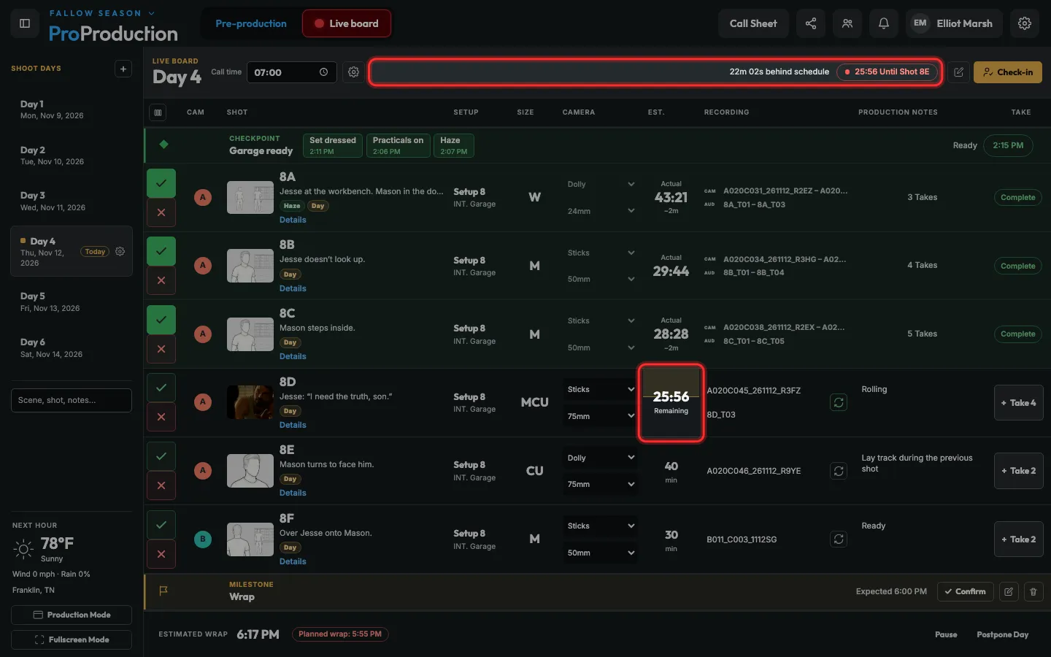Change the 75mm lens dropdown for 8D

(600, 416)
